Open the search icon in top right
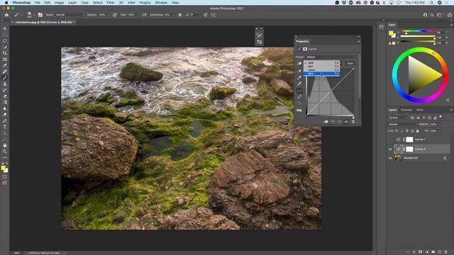 click(432, 15)
